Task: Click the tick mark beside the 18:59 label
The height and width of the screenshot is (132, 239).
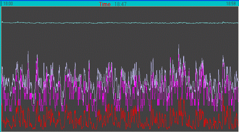Action: 237,4
